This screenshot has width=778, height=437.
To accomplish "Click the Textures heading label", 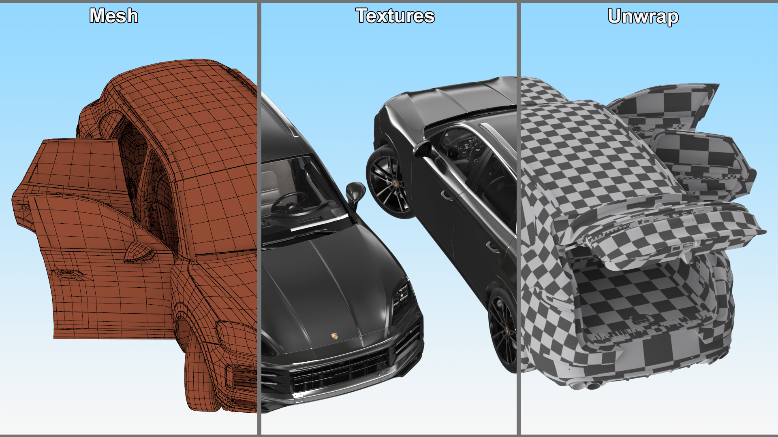I will (395, 16).
